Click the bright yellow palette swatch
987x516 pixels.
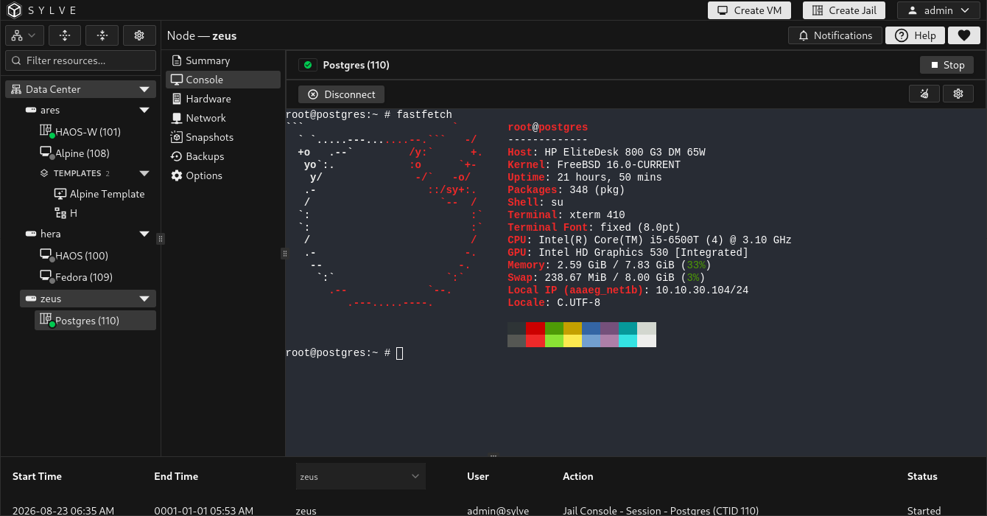pyautogui.click(x=572, y=341)
